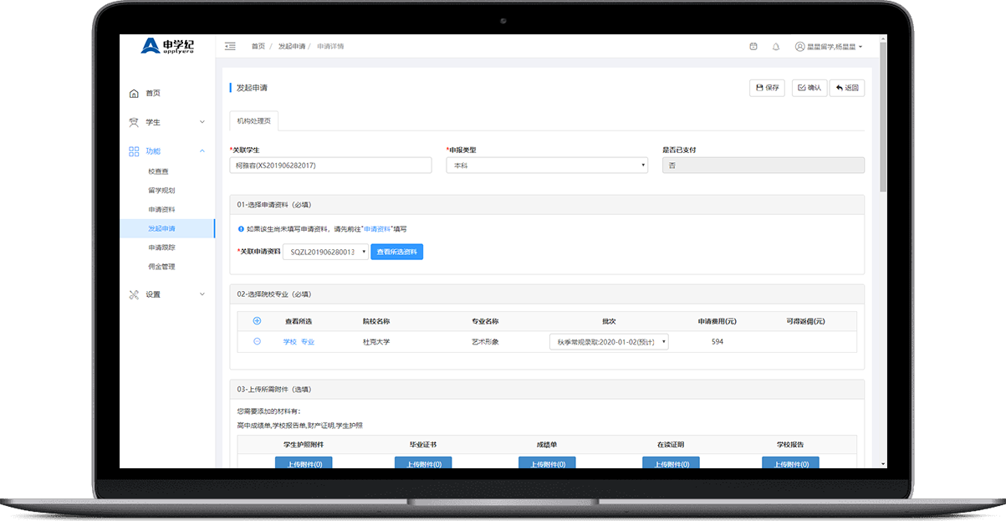
Task: Open 申请跟踪 in the sidebar
Action: coord(161,248)
